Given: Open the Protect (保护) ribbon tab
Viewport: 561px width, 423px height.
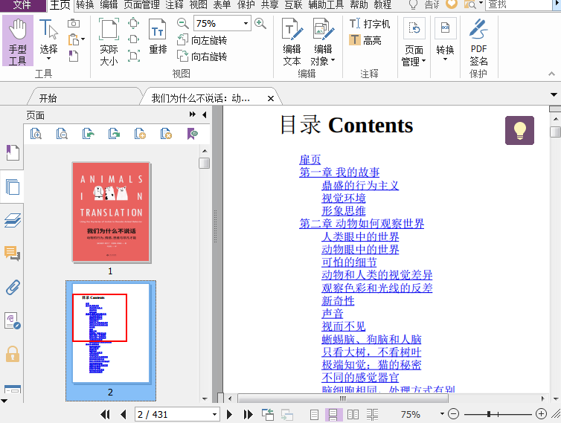Looking at the screenshot, I should click(246, 4).
